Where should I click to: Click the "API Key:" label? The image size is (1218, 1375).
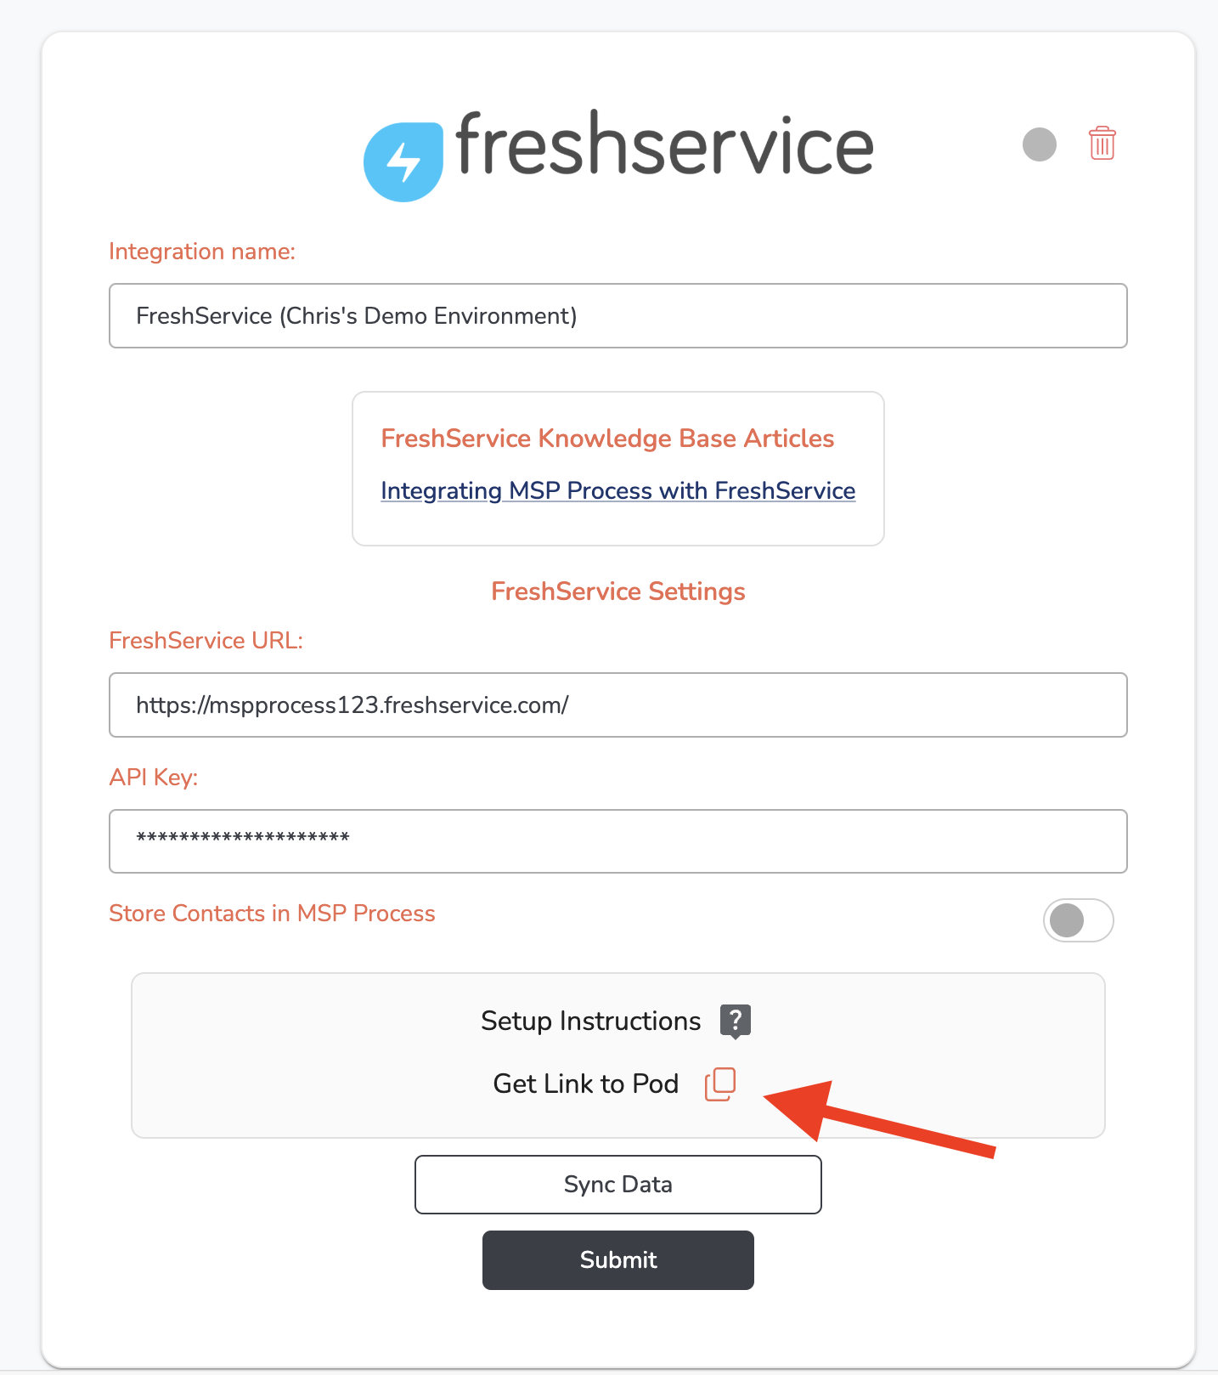coord(153,778)
